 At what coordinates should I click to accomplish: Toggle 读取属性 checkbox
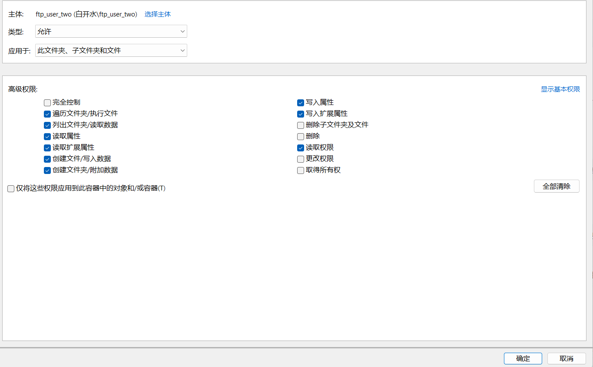[x=47, y=137]
